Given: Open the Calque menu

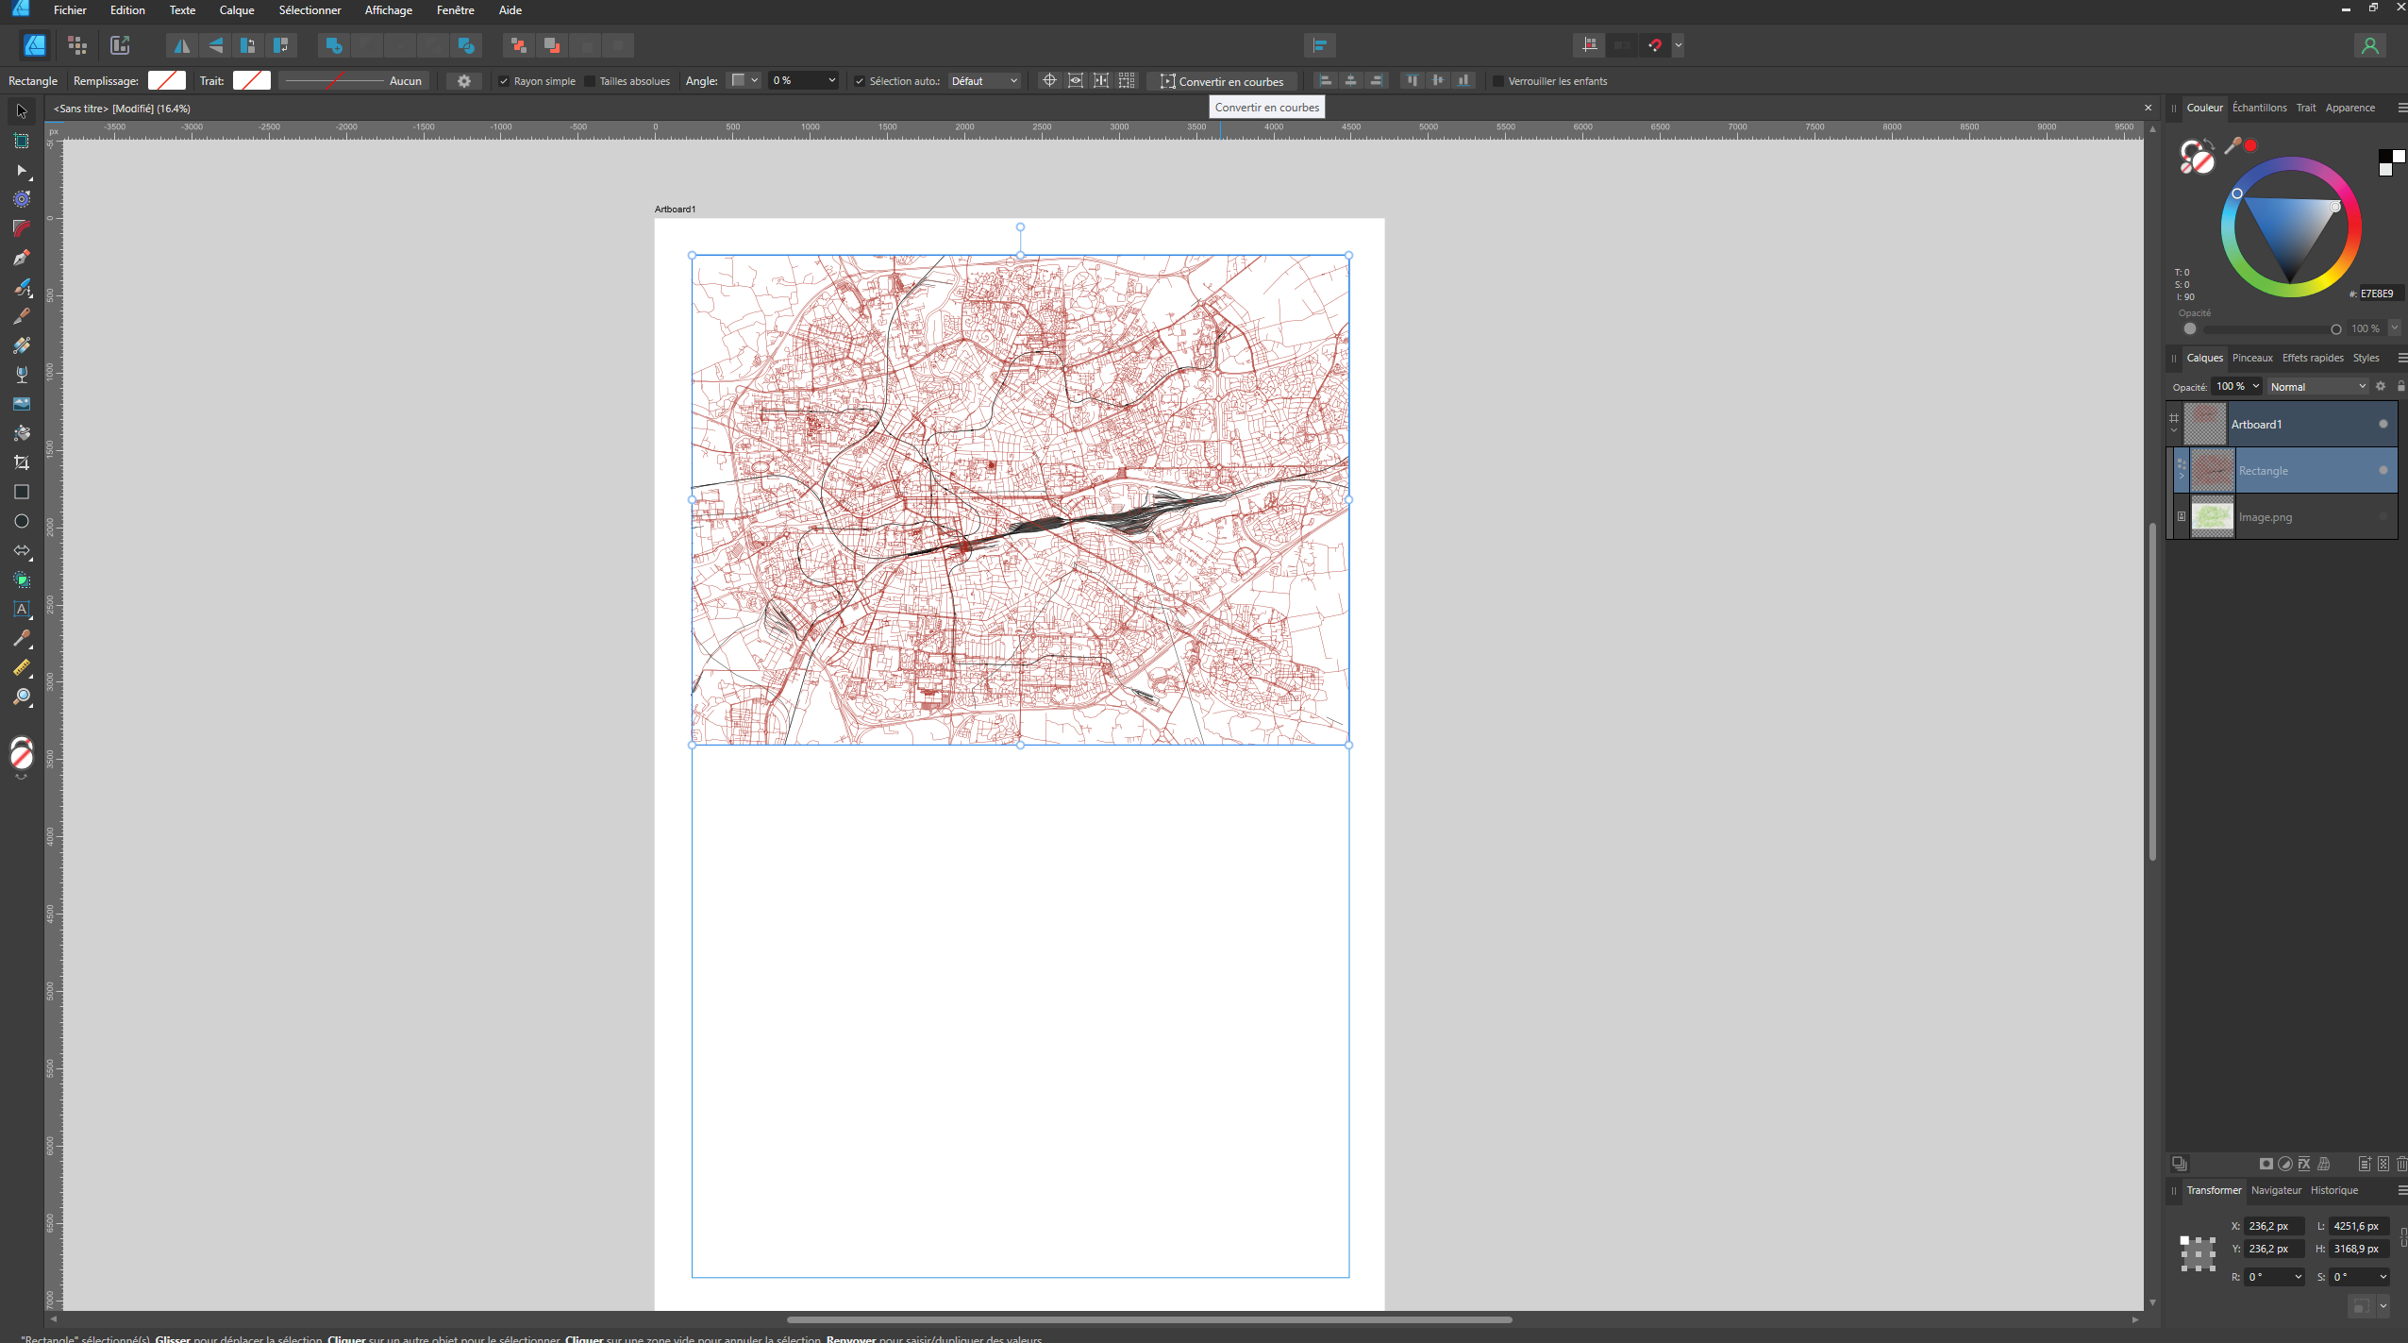Looking at the screenshot, I should click(236, 10).
